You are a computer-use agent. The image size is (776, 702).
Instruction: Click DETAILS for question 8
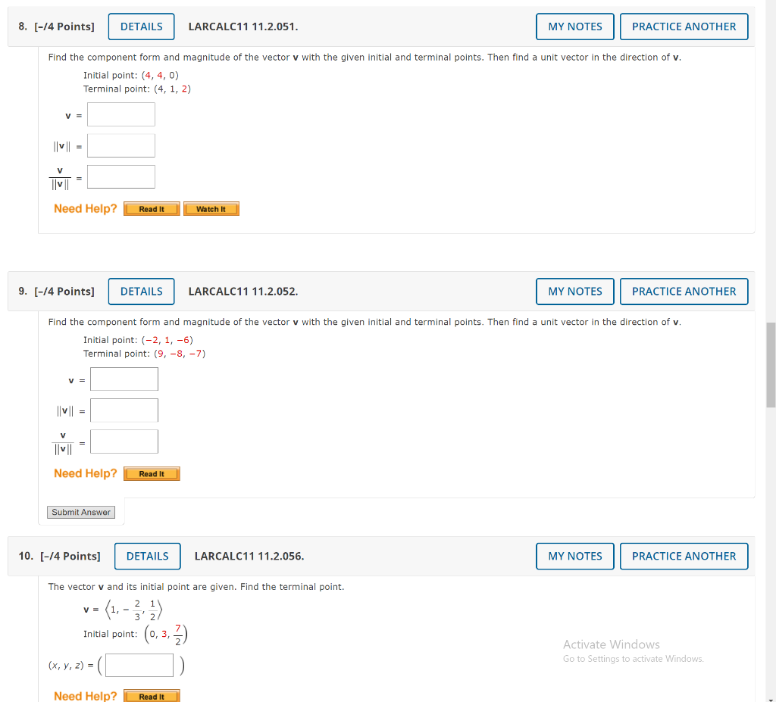(141, 26)
